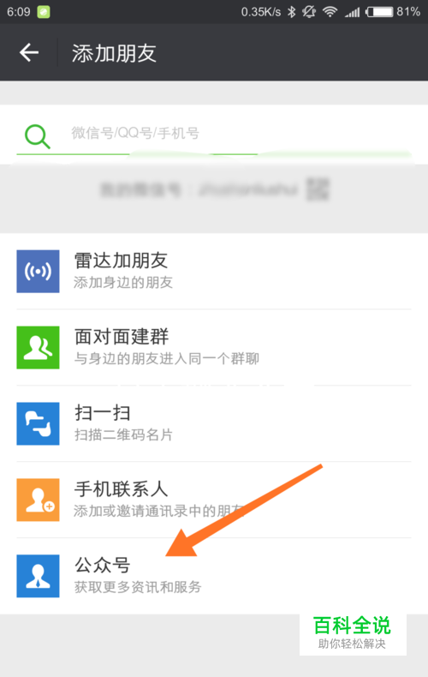
Task: Open the radar icon for 雷达加朋友
Action: [x=38, y=271]
